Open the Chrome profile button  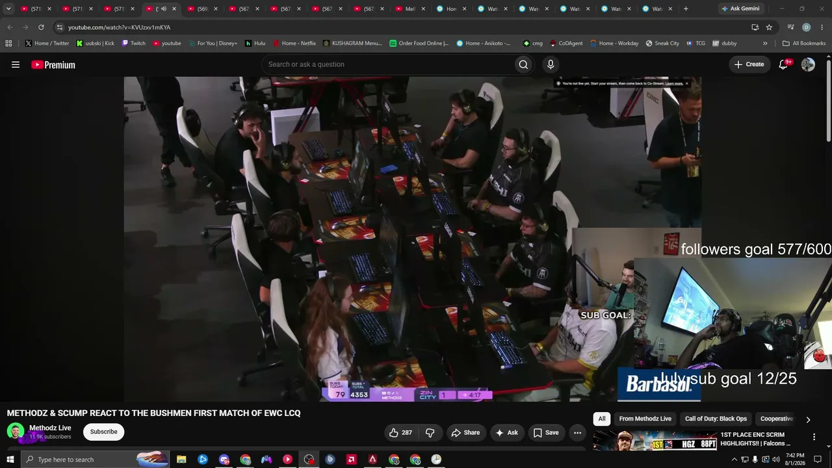806,27
